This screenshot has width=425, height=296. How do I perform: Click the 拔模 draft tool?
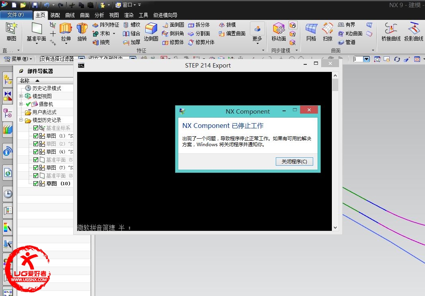[227, 25]
